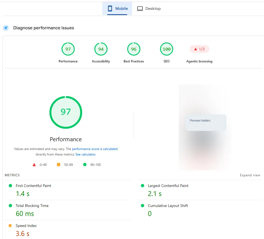Click the Desktop laptop icon
The width and height of the screenshot is (264, 239).
[x=140, y=8]
